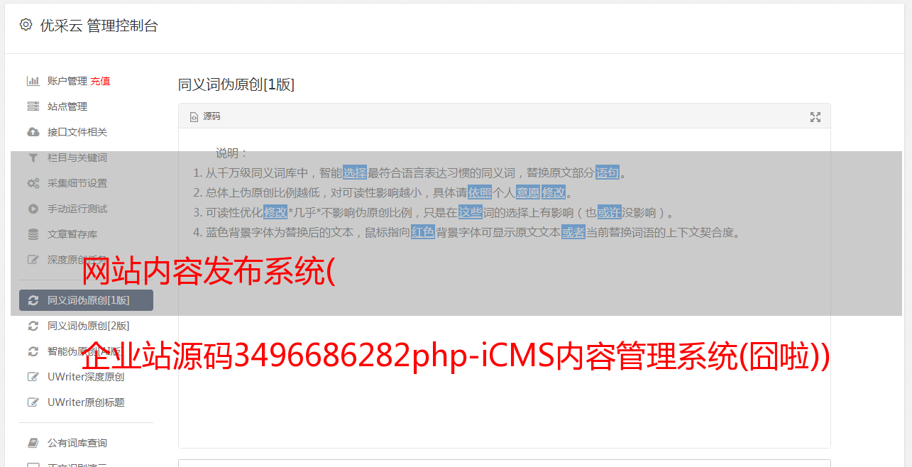Click highlighted word 红色 in line four
This screenshot has width=912, height=467.
(423, 232)
